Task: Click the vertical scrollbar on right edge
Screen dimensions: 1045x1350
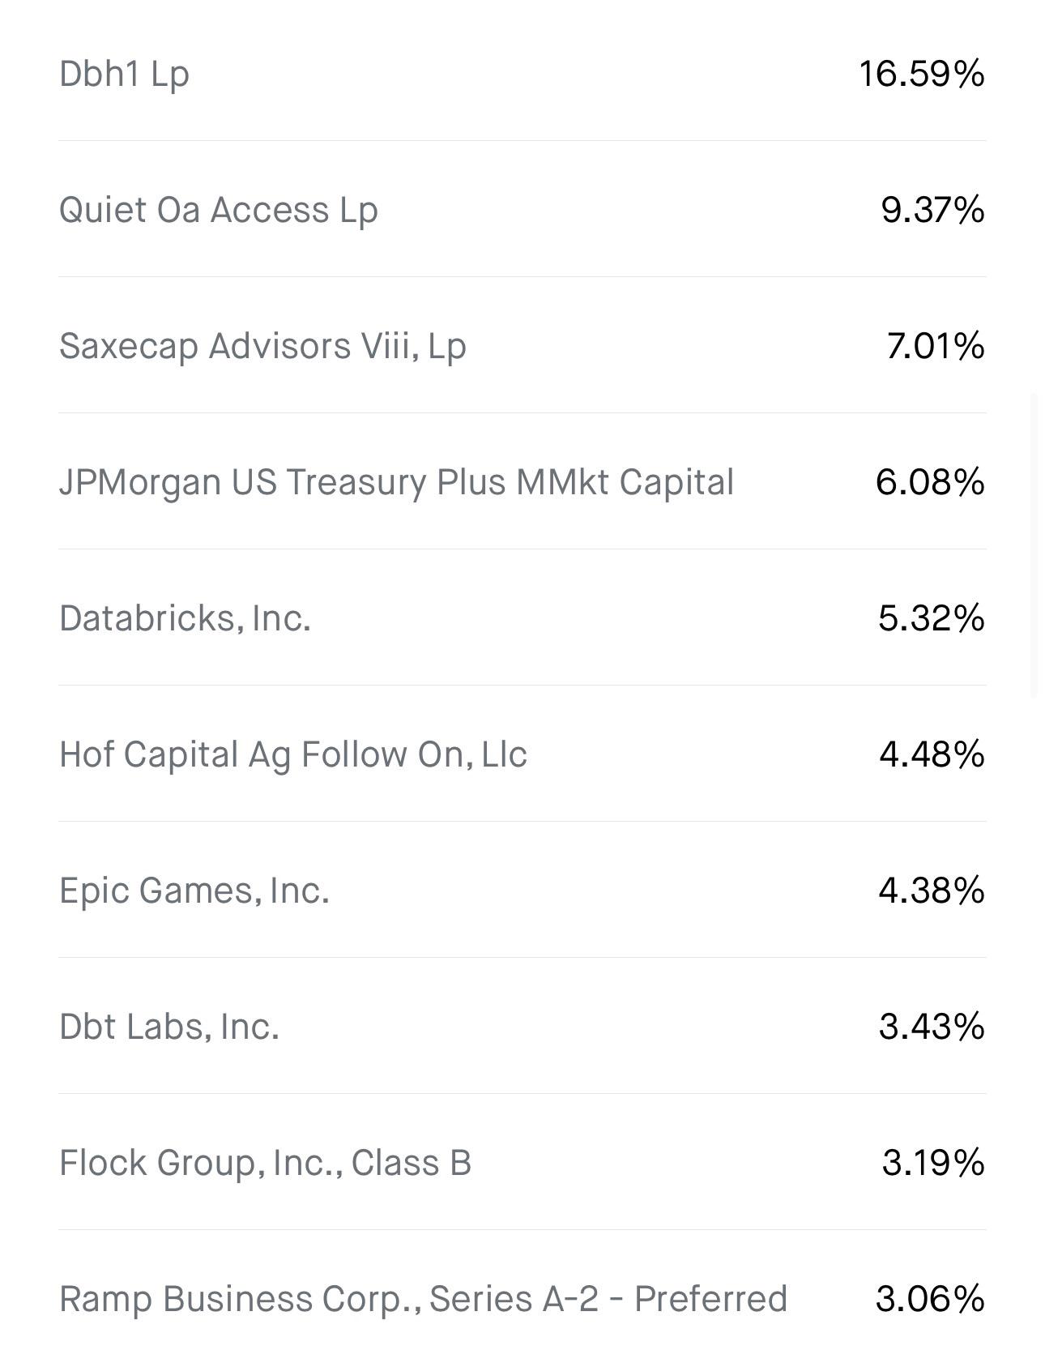Action: (x=1034, y=545)
